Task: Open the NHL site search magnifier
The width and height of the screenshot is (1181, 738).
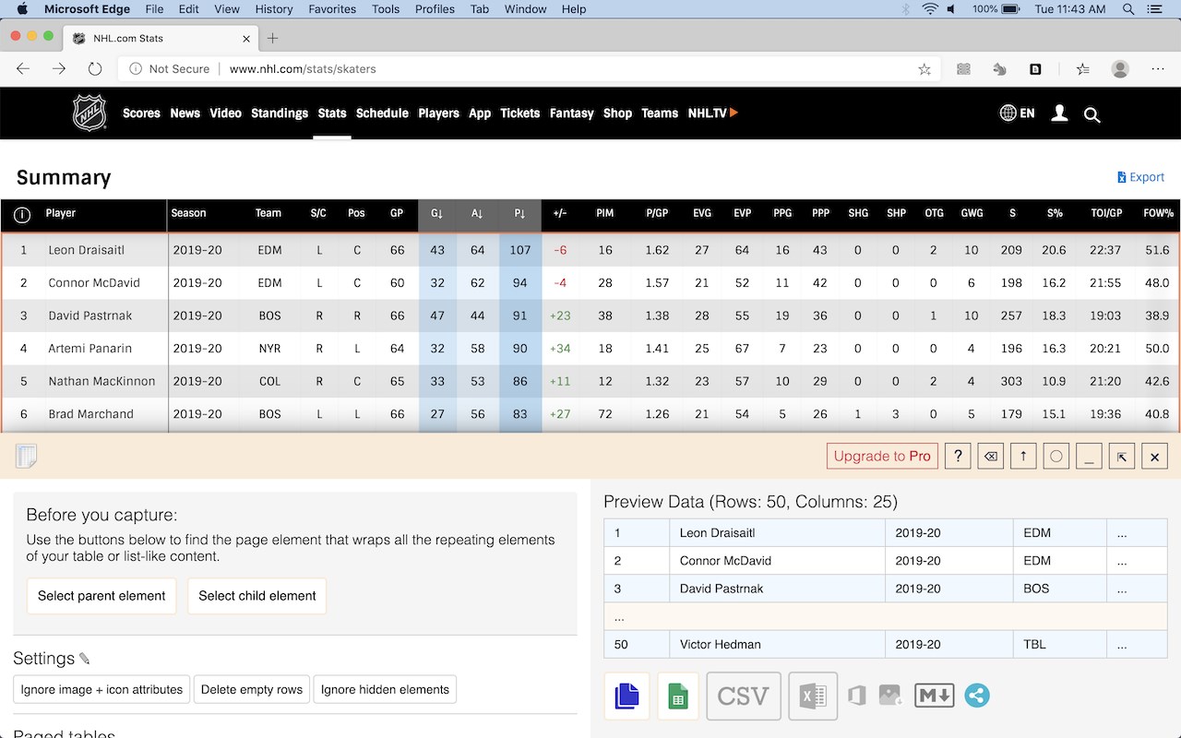Action: coord(1092,114)
